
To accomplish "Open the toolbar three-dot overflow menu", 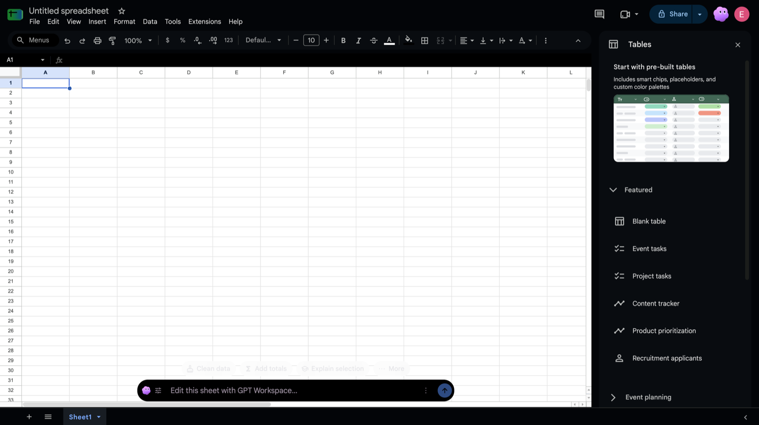I will click(x=546, y=41).
